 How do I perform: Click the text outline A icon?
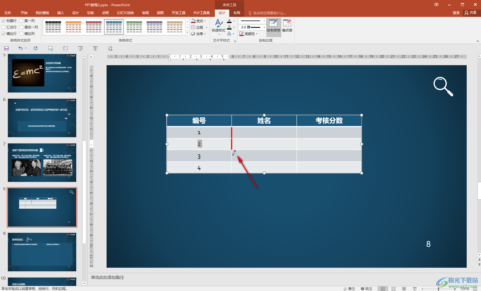pyautogui.click(x=229, y=27)
